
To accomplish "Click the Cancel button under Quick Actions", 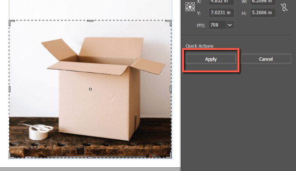I will (x=266, y=59).
